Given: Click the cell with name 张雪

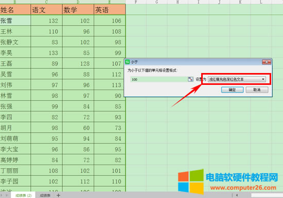Looking at the screenshot, I should pos(15,21).
